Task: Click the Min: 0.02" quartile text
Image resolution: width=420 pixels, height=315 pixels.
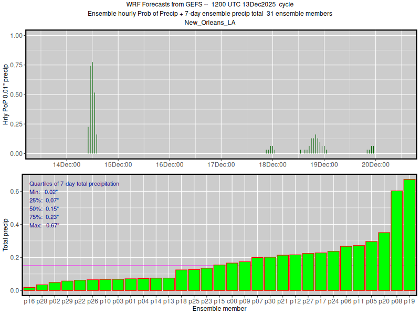Action: tap(44, 192)
